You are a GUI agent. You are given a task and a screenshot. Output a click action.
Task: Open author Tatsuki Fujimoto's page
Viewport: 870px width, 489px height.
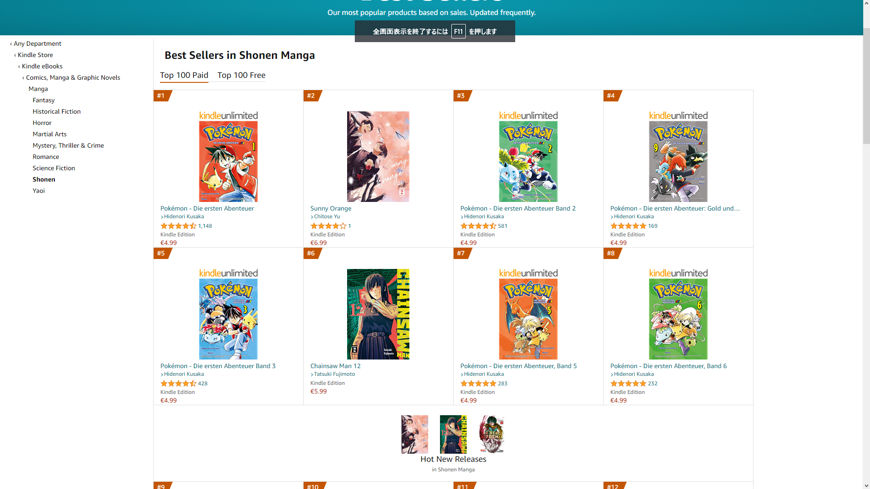point(334,374)
